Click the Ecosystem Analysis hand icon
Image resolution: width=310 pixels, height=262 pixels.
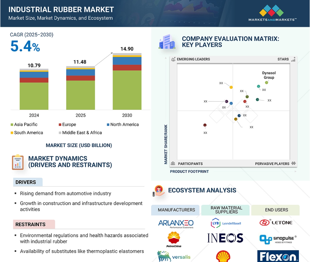pos(159,191)
